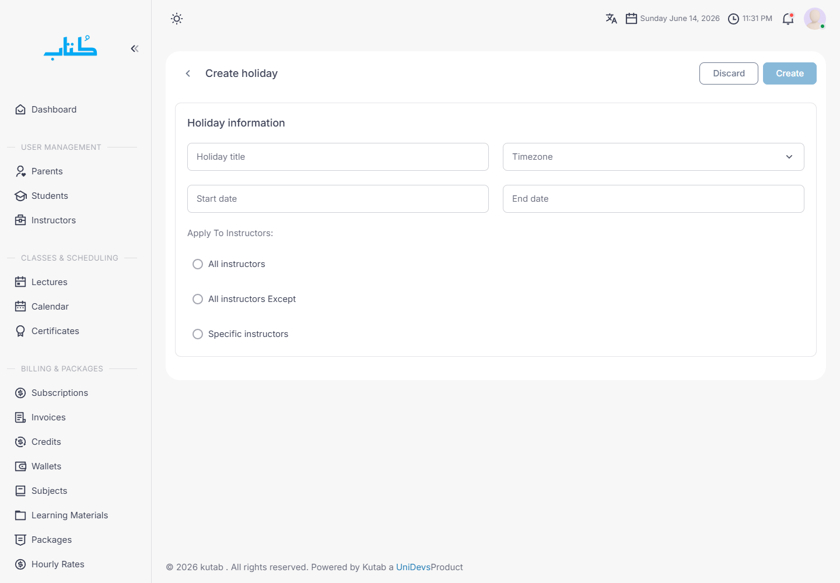The image size is (840, 583).
Task: Click the Calendar sidebar icon
Action: point(20,307)
